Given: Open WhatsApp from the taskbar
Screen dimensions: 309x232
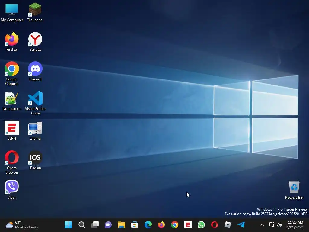Looking at the screenshot, I should [201, 225].
